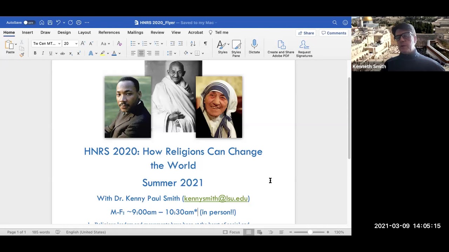Increase paragraph indent
This screenshot has height=252, width=449.
(181, 43)
